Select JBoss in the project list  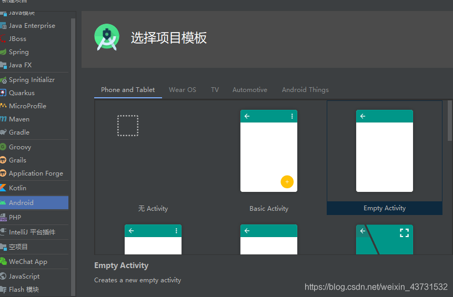[x=34, y=39]
